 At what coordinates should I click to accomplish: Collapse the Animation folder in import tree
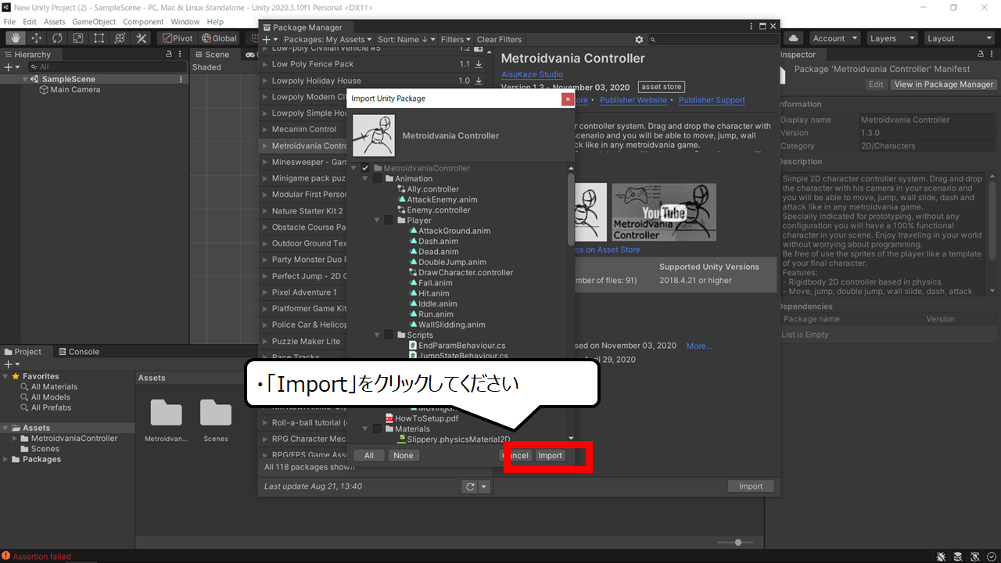click(365, 179)
